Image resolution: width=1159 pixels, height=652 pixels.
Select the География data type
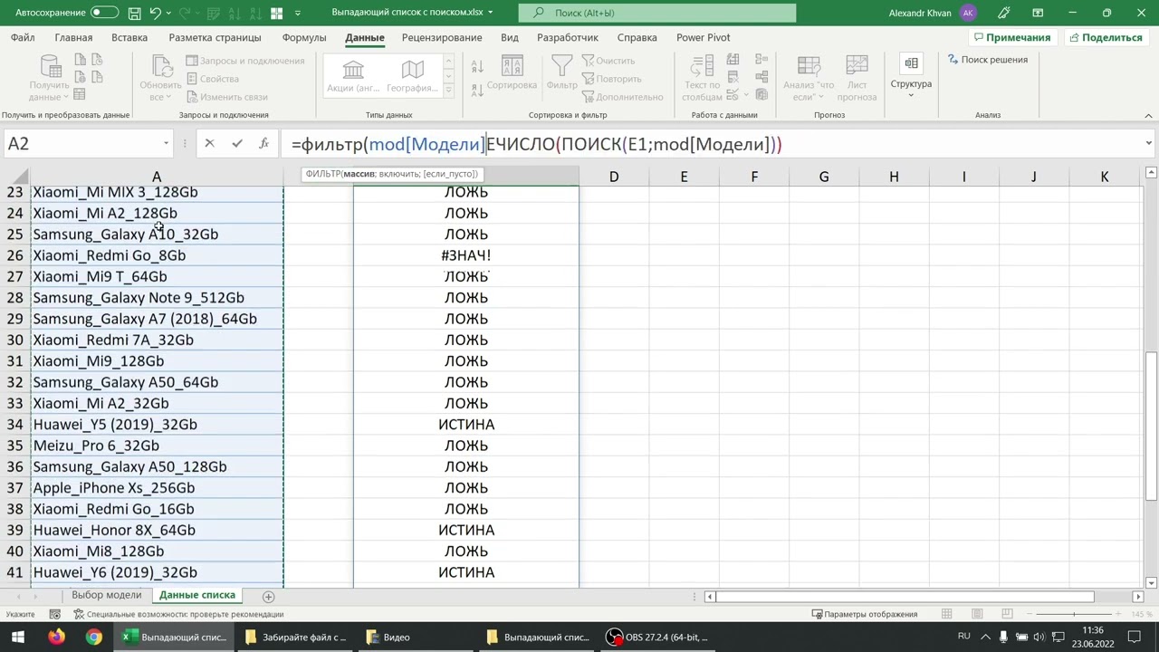412,75
